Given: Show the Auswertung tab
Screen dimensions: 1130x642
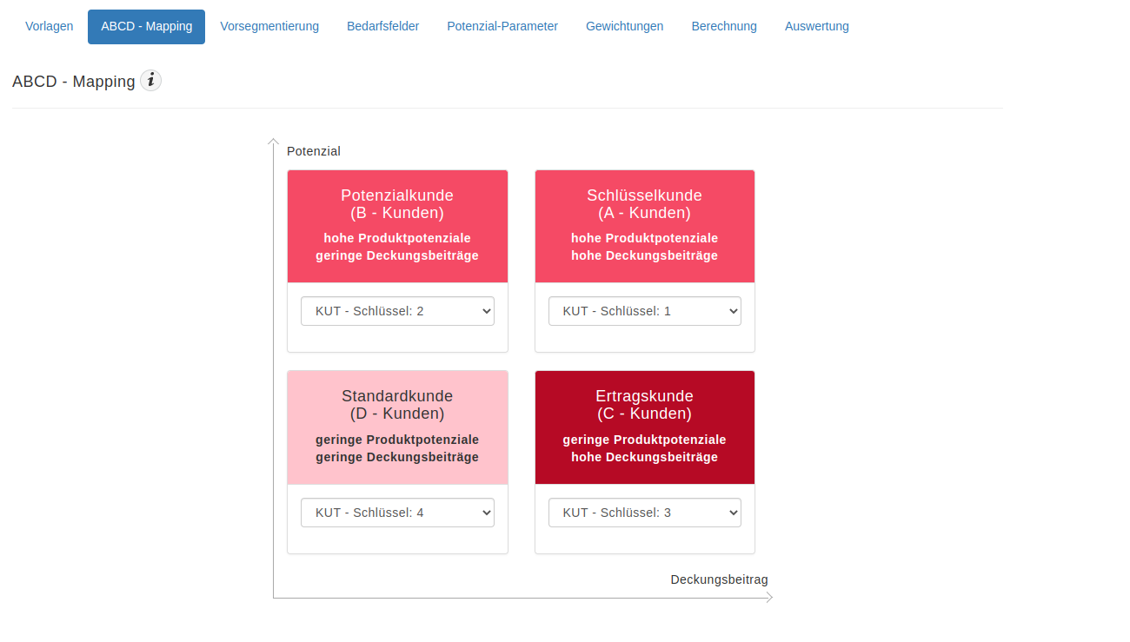Looking at the screenshot, I should [817, 26].
